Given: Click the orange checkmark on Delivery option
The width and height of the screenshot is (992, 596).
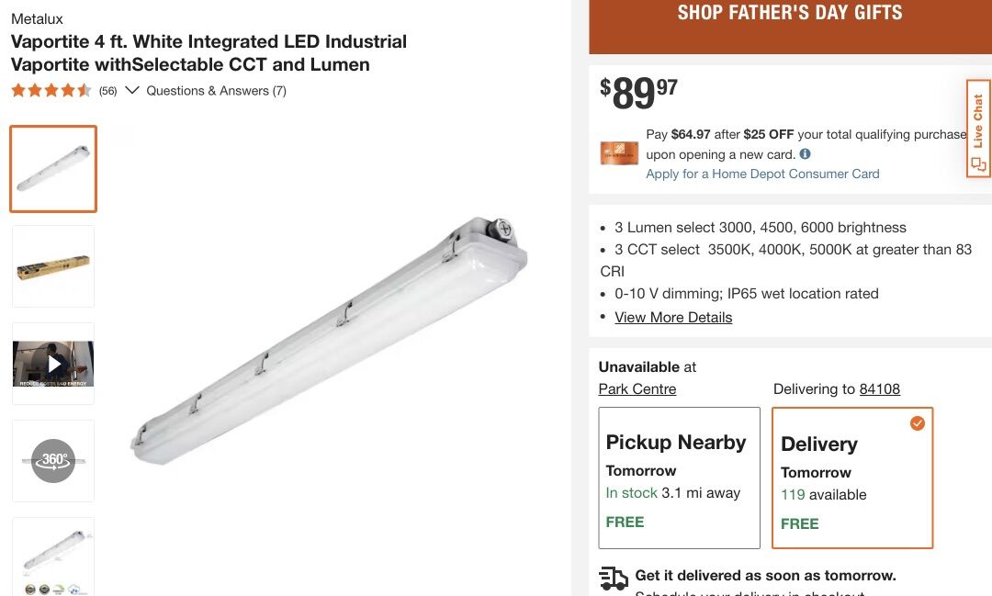Looking at the screenshot, I should [x=917, y=423].
